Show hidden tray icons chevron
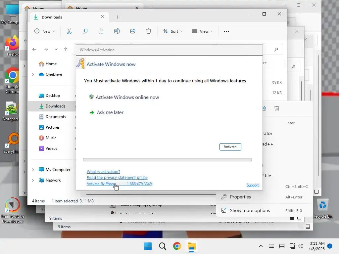Viewport: 339px width, 254px height. click(x=261, y=246)
